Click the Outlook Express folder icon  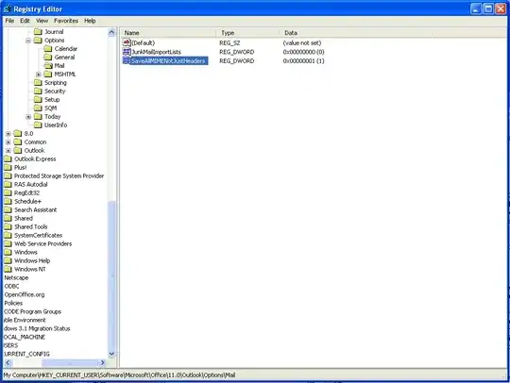point(8,158)
